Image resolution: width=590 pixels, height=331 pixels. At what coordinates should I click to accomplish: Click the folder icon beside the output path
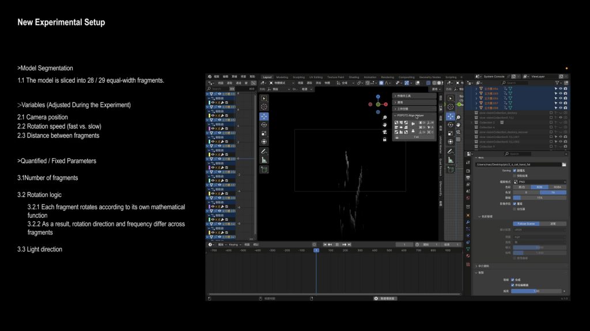point(564,164)
